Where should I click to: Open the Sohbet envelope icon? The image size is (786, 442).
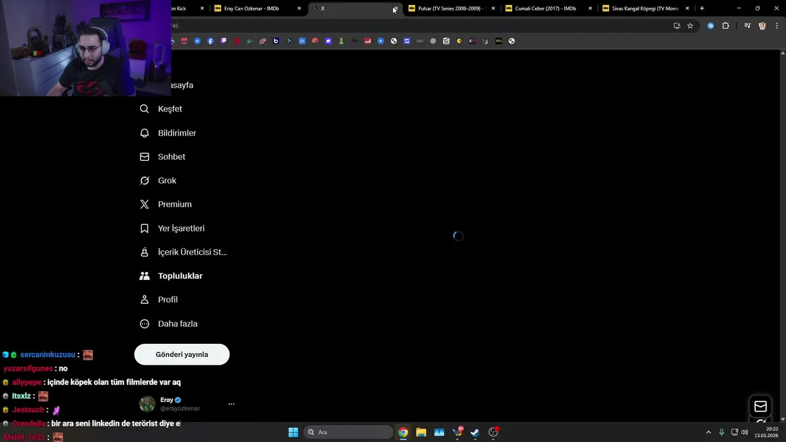coord(144,157)
